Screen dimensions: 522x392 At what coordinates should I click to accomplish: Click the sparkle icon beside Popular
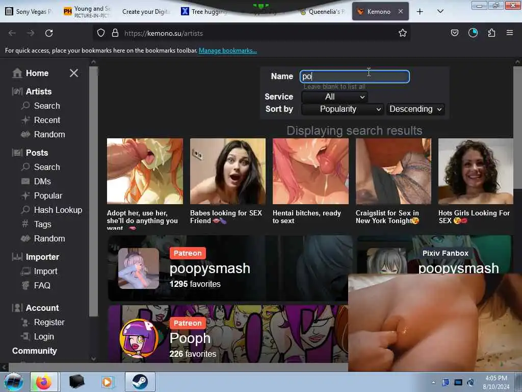(25, 195)
